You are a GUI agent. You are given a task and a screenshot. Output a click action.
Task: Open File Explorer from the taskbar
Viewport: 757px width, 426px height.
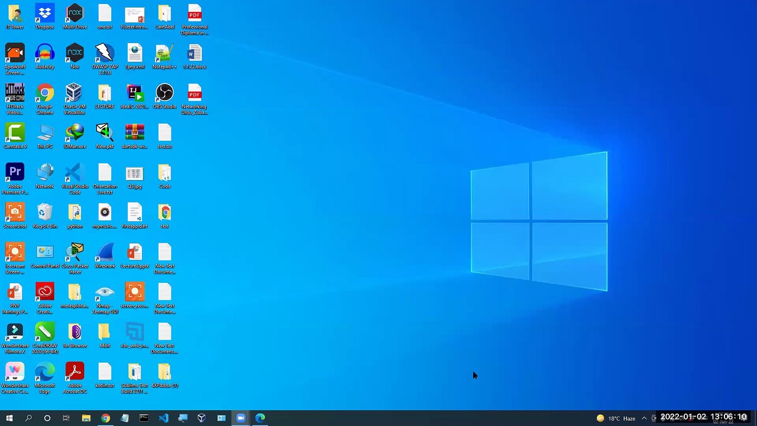pyautogui.click(x=86, y=418)
